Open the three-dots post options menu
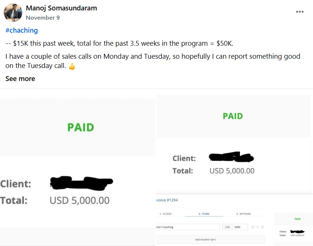The height and width of the screenshot is (246, 313). [x=300, y=12]
